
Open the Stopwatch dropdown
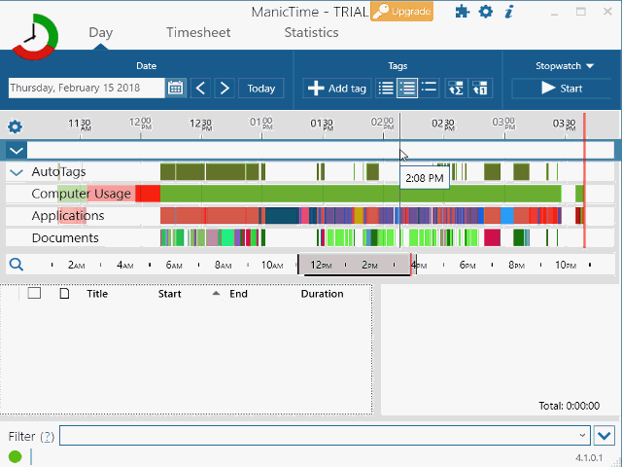tap(565, 66)
